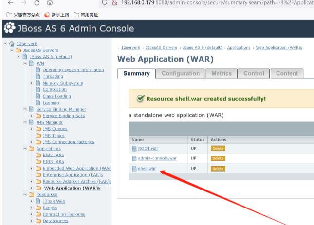This screenshot has width=314, height=225.
Task: Click the 12server6 home icon in tree
Action: (x=11, y=44)
